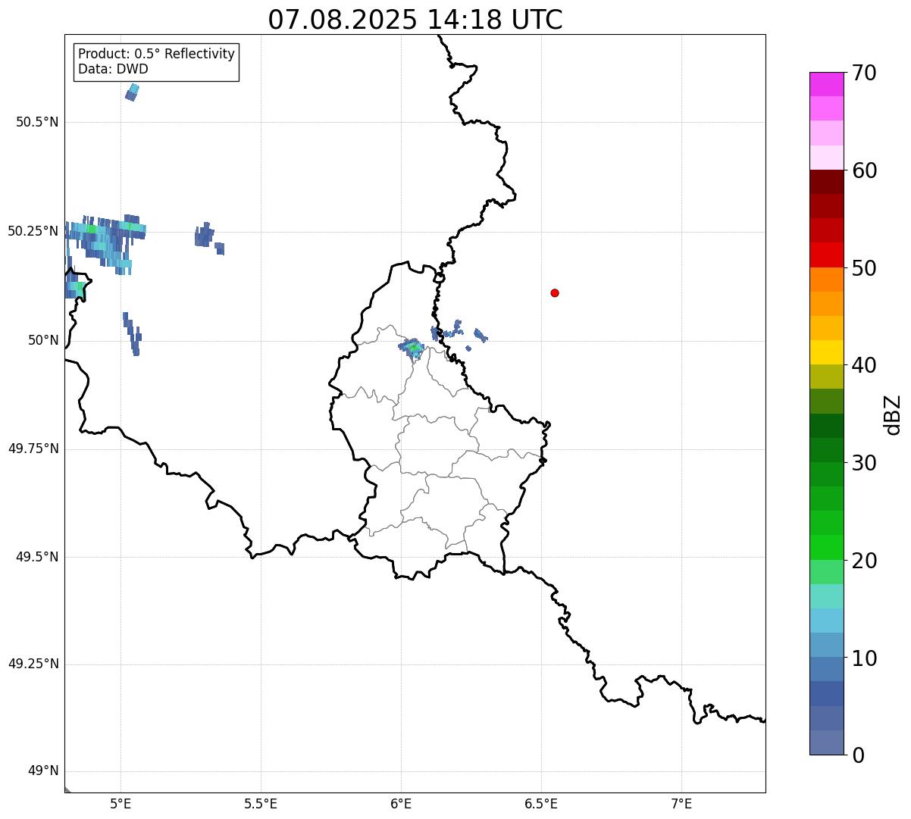Click the radar echo streak near 5°E, 50°N
911x819 pixels.
click(x=132, y=333)
